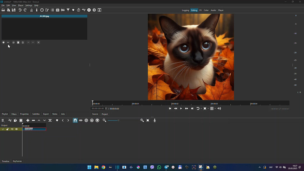Zoom out the timeline
304x171 pixels.
point(104,121)
